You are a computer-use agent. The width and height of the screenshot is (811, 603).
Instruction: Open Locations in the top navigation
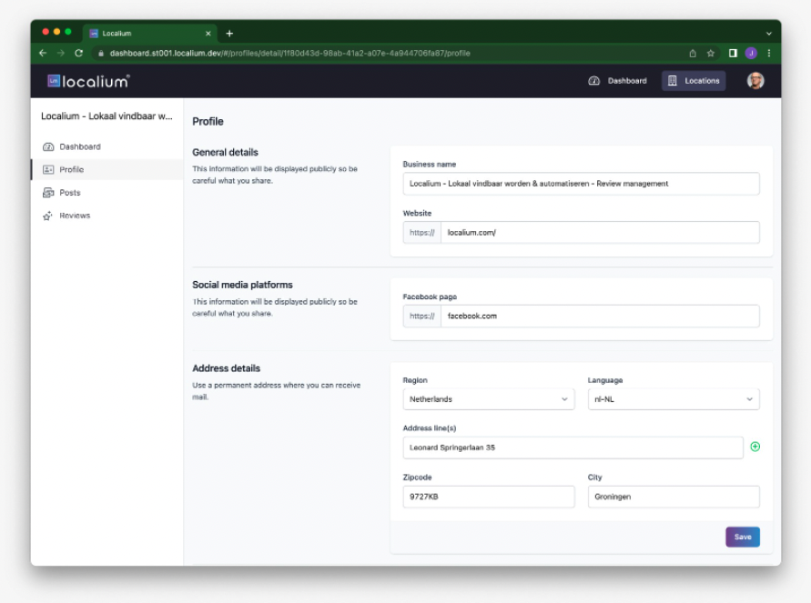click(693, 81)
